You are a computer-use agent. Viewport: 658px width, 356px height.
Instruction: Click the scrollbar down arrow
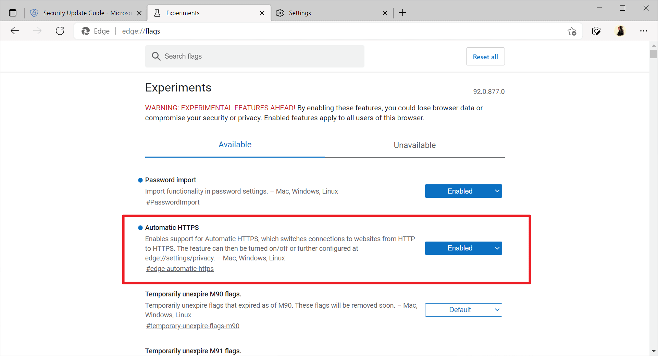pos(654,351)
